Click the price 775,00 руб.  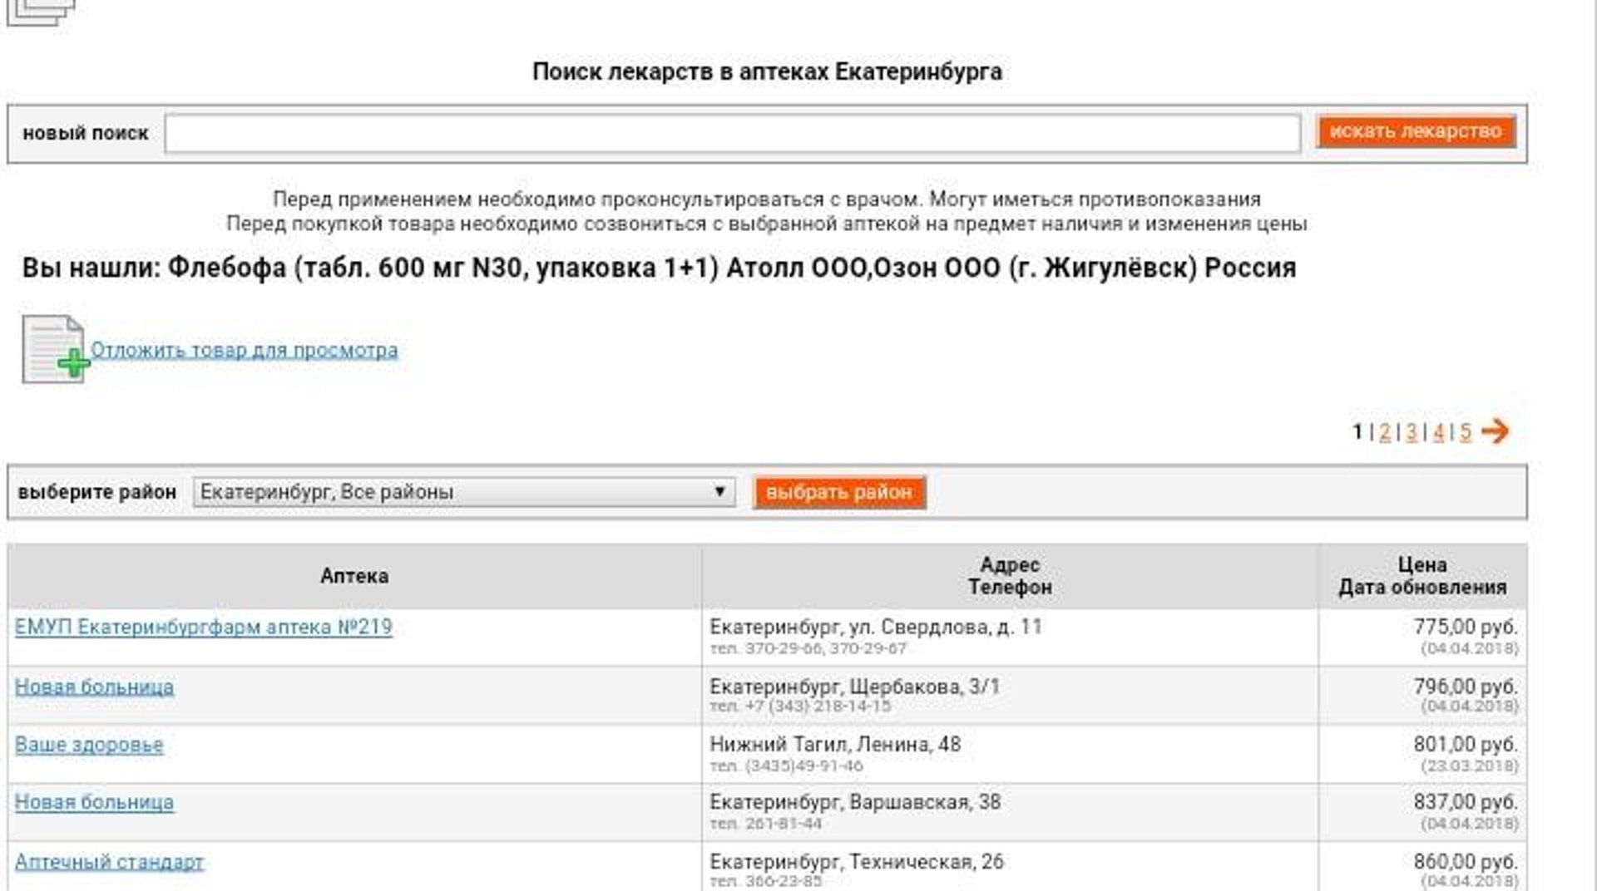[x=1466, y=627]
